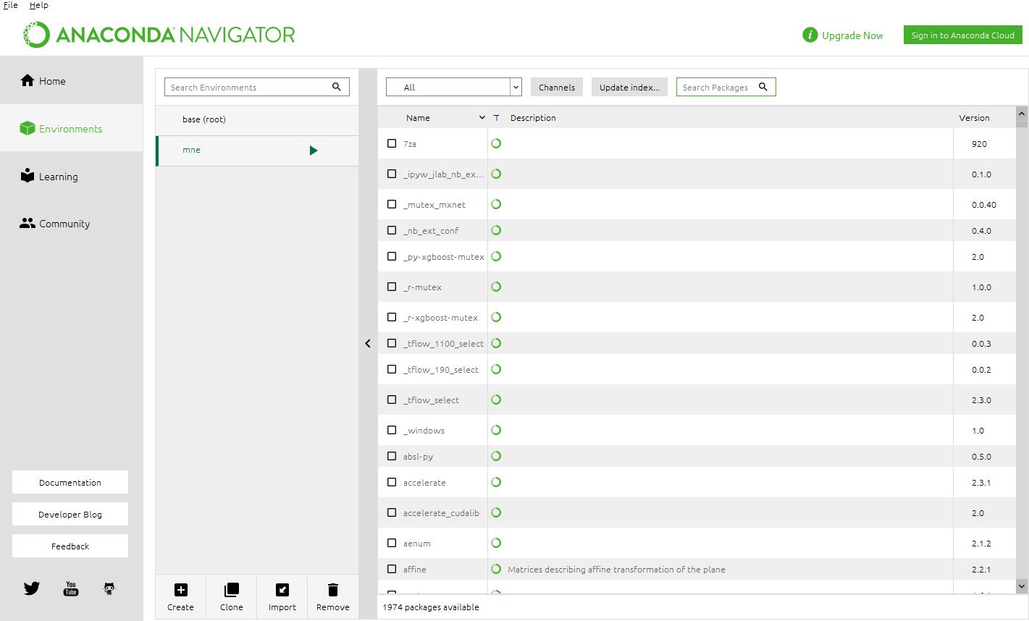This screenshot has height=621, width=1029.
Task: Click the package list scroll down arrow
Action: pyautogui.click(x=1022, y=586)
